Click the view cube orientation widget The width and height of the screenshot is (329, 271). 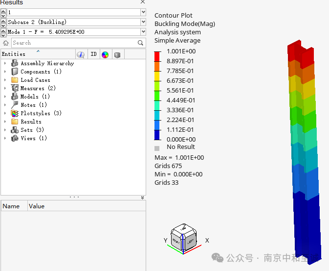pos(184,238)
